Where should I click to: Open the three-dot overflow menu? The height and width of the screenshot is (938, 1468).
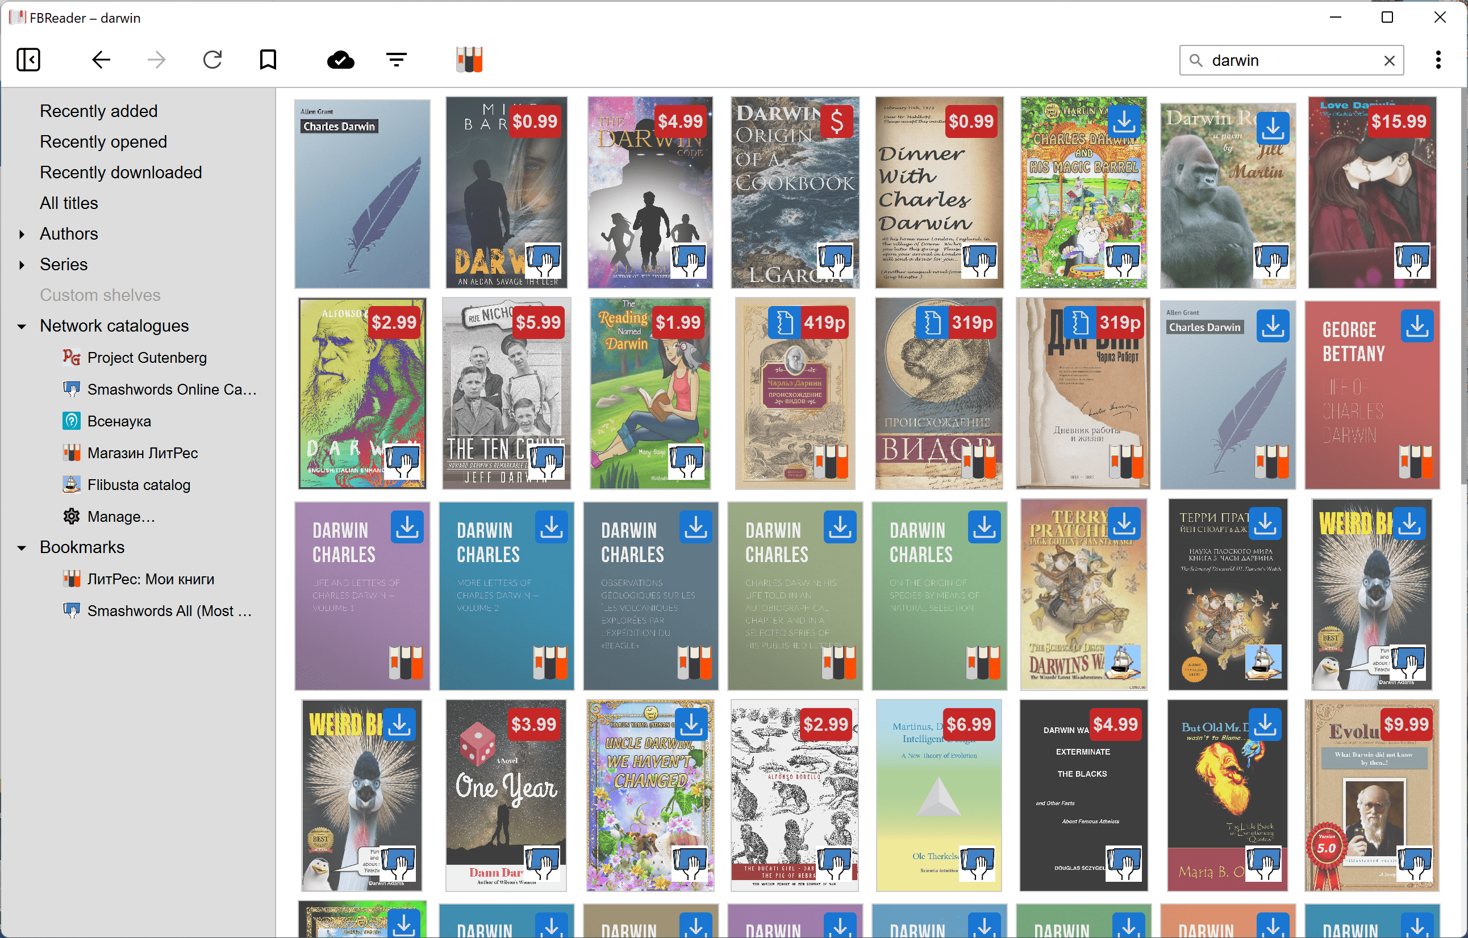(1437, 60)
